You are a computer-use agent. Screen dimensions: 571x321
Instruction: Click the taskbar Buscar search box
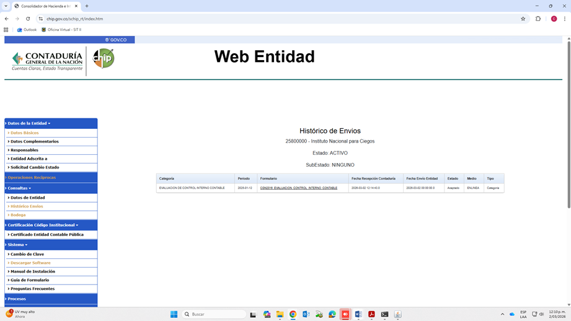(x=213, y=314)
